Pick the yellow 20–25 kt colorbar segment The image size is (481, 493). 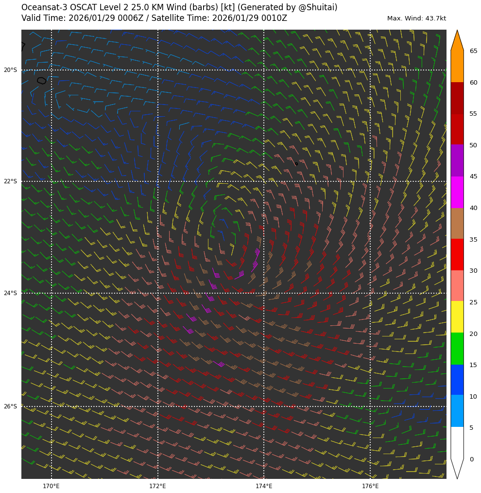pos(457,317)
